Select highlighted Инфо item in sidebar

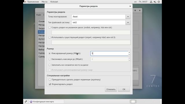(41, 32)
